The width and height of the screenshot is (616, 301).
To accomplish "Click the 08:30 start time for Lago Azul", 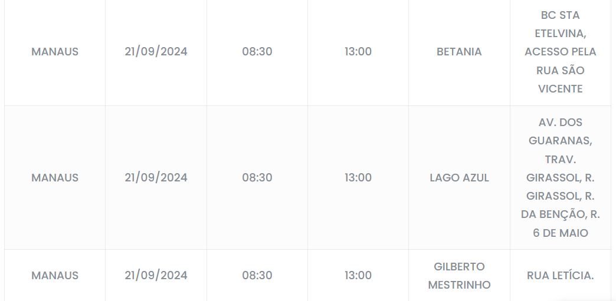I will click(x=257, y=178).
